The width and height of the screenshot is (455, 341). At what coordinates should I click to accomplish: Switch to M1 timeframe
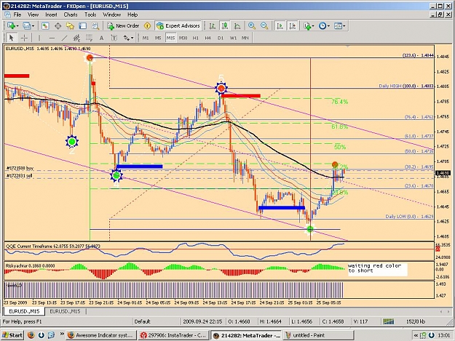[x=146, y=38]
